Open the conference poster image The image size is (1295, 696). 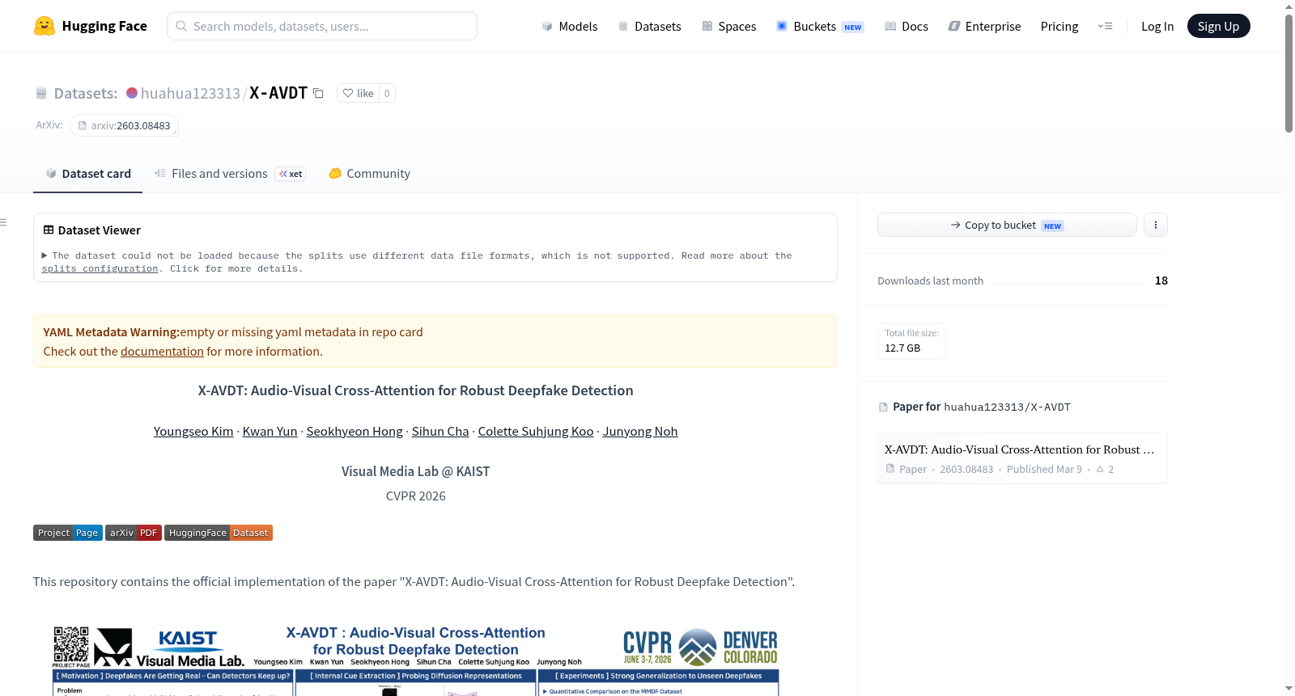tap(416, 659)
